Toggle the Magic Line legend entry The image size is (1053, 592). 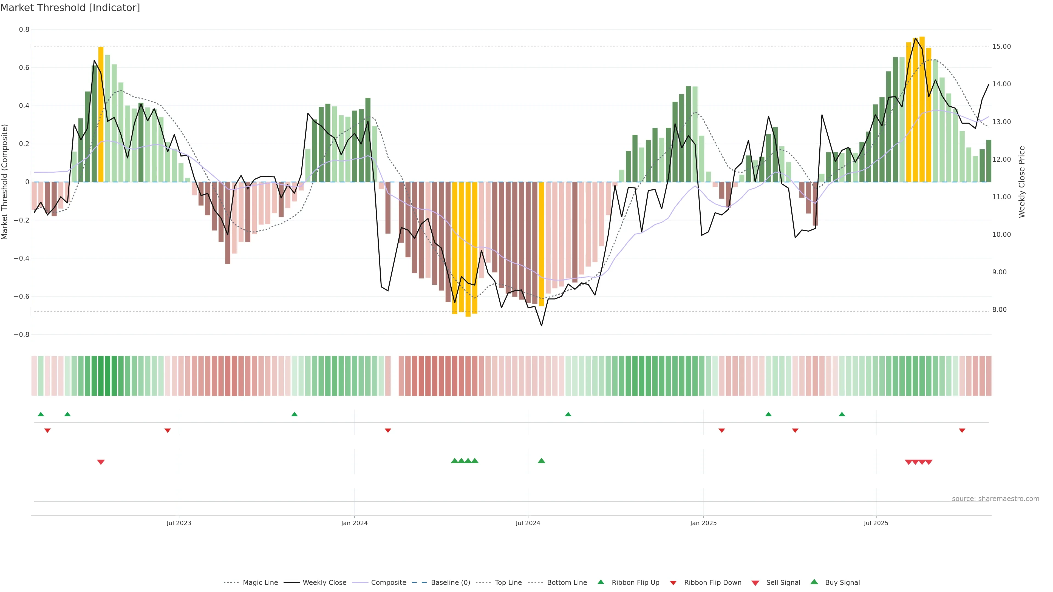point(260,583)
